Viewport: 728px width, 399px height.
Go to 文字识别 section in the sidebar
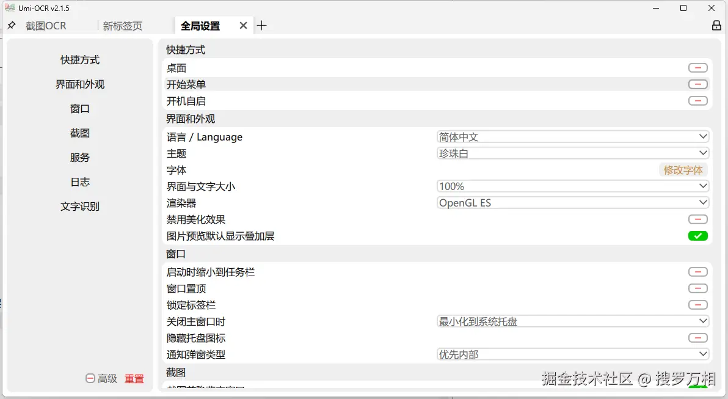[x=80, y=207]
